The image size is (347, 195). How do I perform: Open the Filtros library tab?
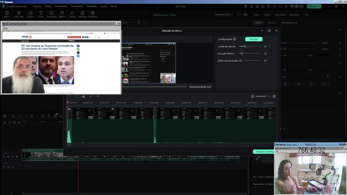tap(72, 14)
